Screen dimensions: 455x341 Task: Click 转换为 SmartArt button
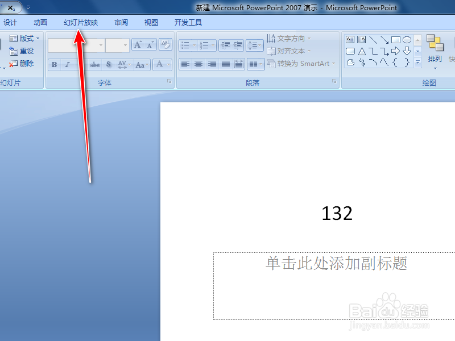coord(301,64)
